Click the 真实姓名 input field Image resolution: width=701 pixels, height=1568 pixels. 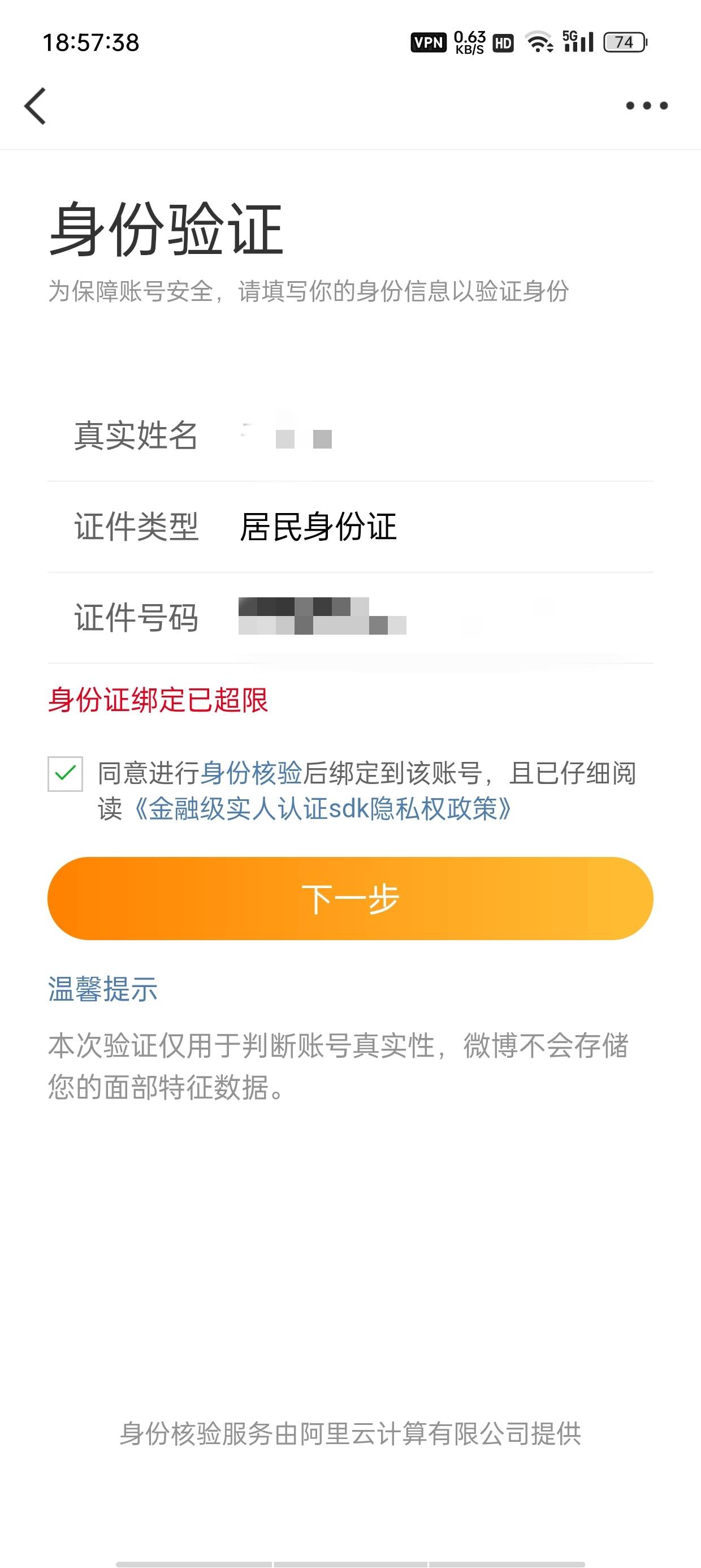click(x=426, y=436)
